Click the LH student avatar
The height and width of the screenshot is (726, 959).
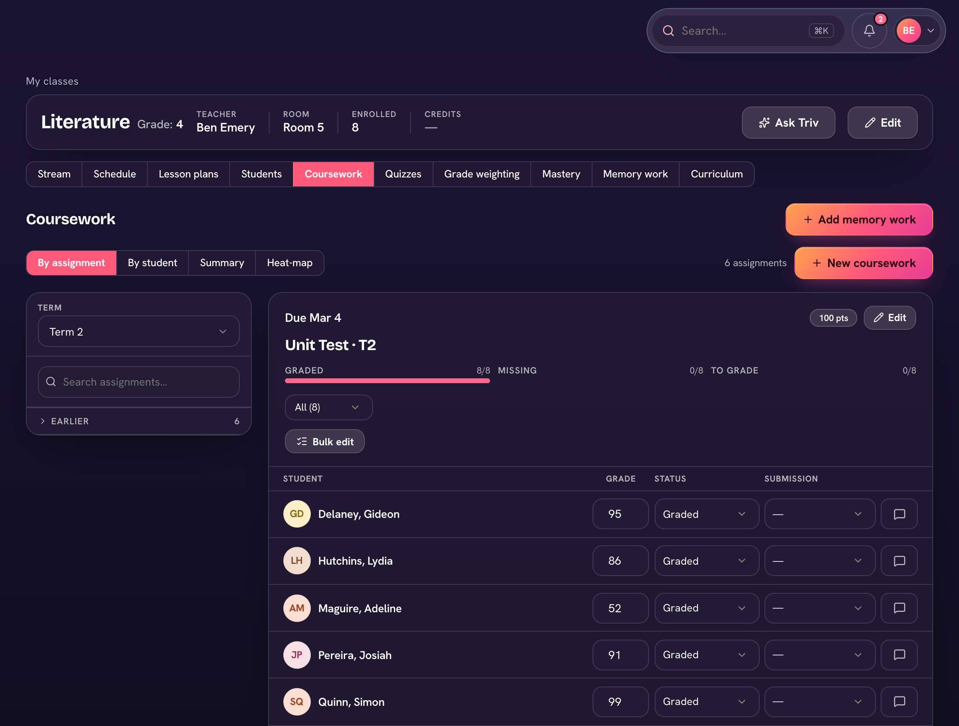click(297, 561)
